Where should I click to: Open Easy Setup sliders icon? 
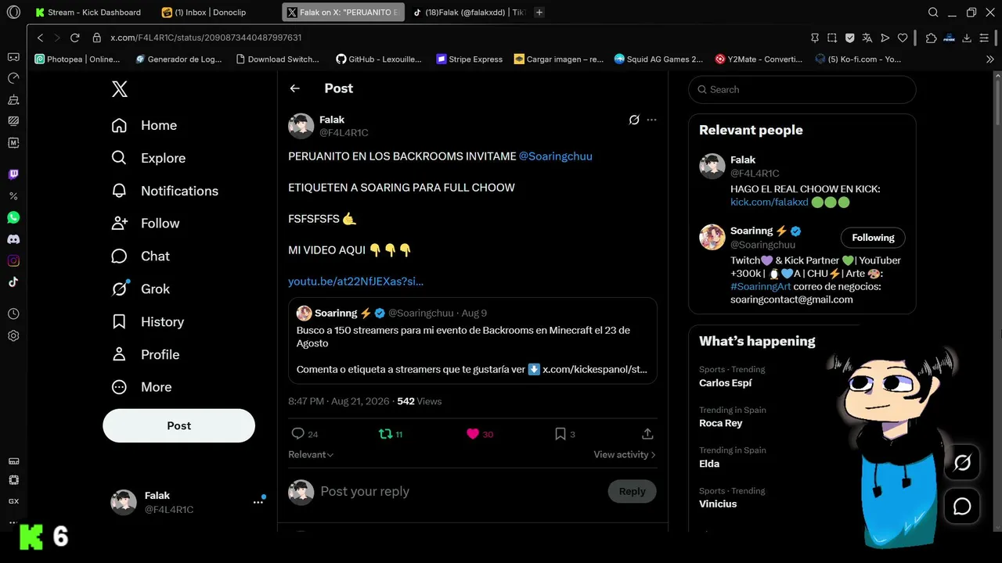984,38
